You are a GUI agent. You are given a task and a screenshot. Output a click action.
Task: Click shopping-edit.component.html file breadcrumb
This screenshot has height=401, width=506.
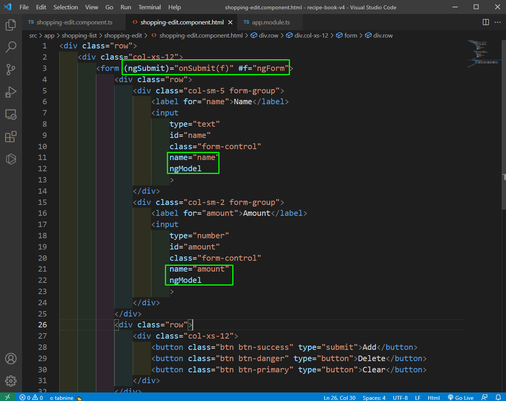coord(197,36)
